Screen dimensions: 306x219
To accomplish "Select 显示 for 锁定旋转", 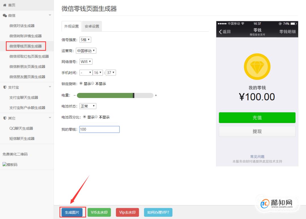I will 81,83.
